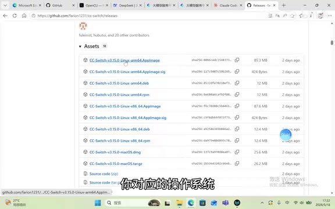335x209 pixels.
Task: Open the browser profile avatar
Action: pyautogui.click(x=320, y=16)
